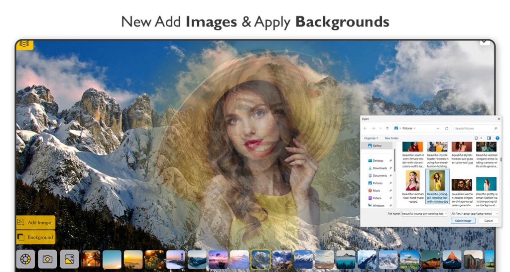This screenshot has width=510, height=272.
Task: Click pin icon next to Downloads
Action: tap(390, 168)
